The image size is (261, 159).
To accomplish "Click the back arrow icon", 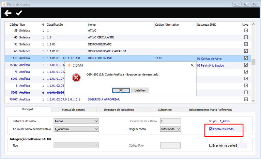I will pyautogui.click(x=8, y=13).
